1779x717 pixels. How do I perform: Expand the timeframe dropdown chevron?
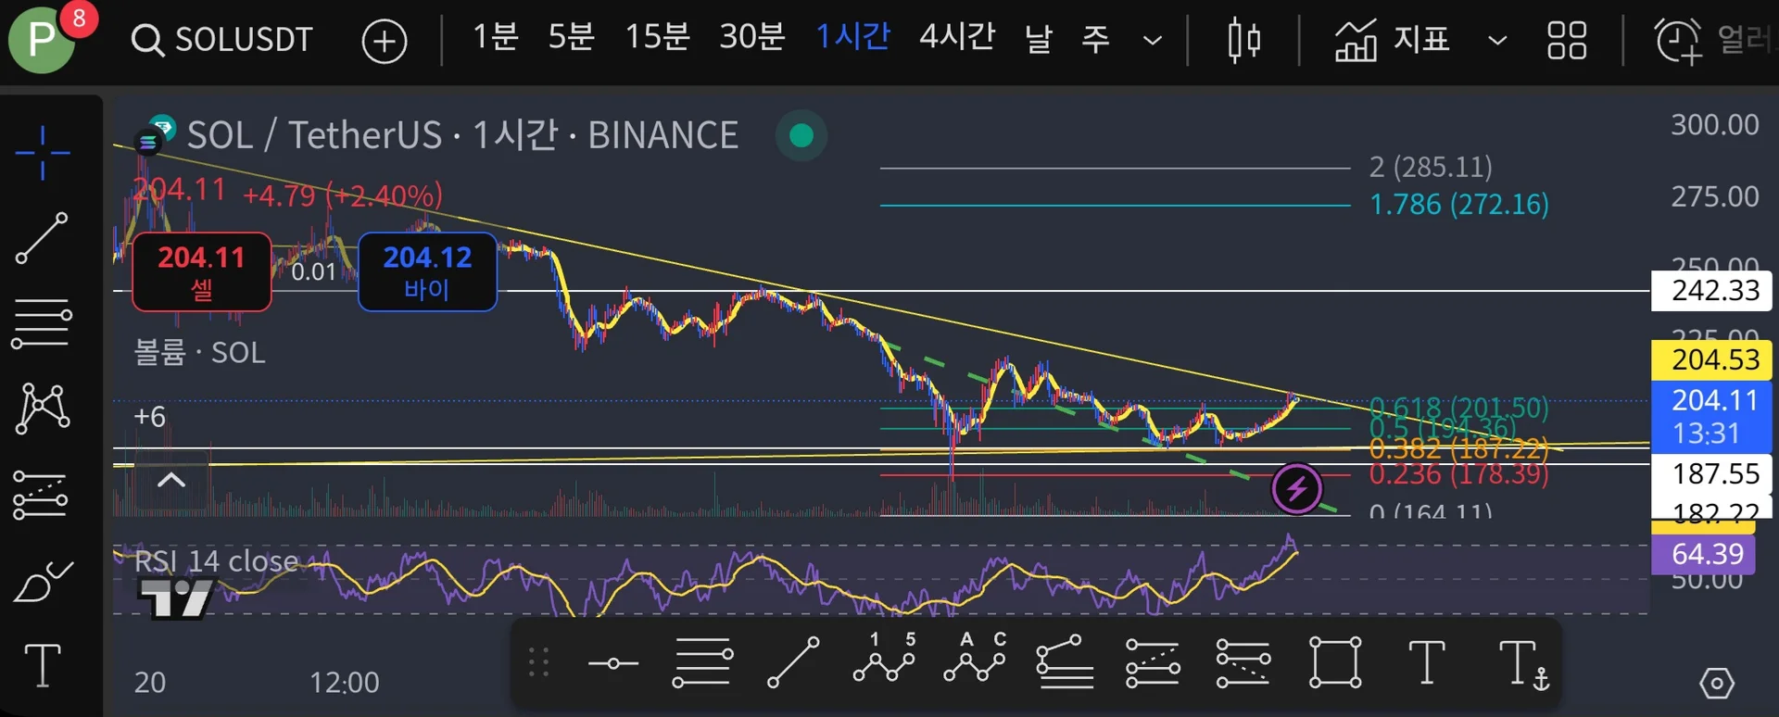1153,41
